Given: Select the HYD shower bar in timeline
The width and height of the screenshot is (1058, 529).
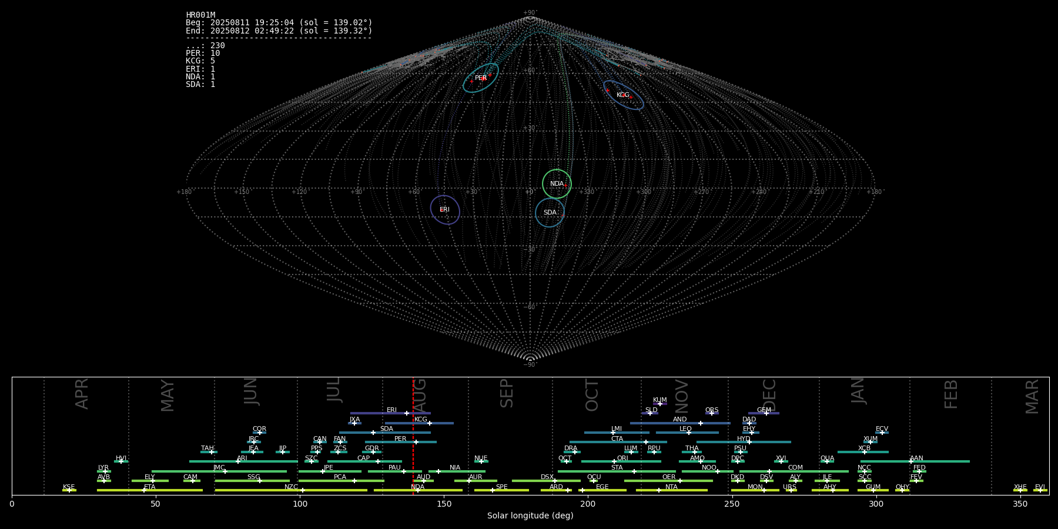Looking at the screenshot, I should coord(744,442).
